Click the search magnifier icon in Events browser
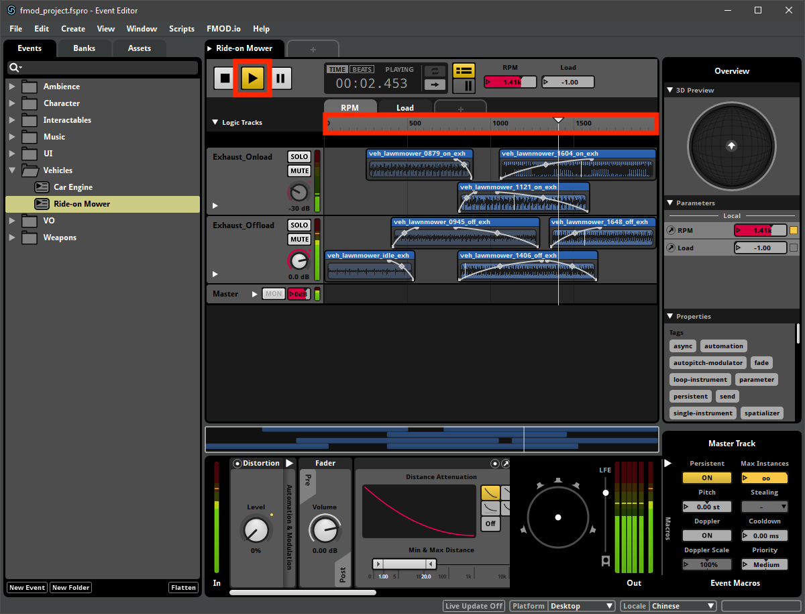 tap(15, 68)
